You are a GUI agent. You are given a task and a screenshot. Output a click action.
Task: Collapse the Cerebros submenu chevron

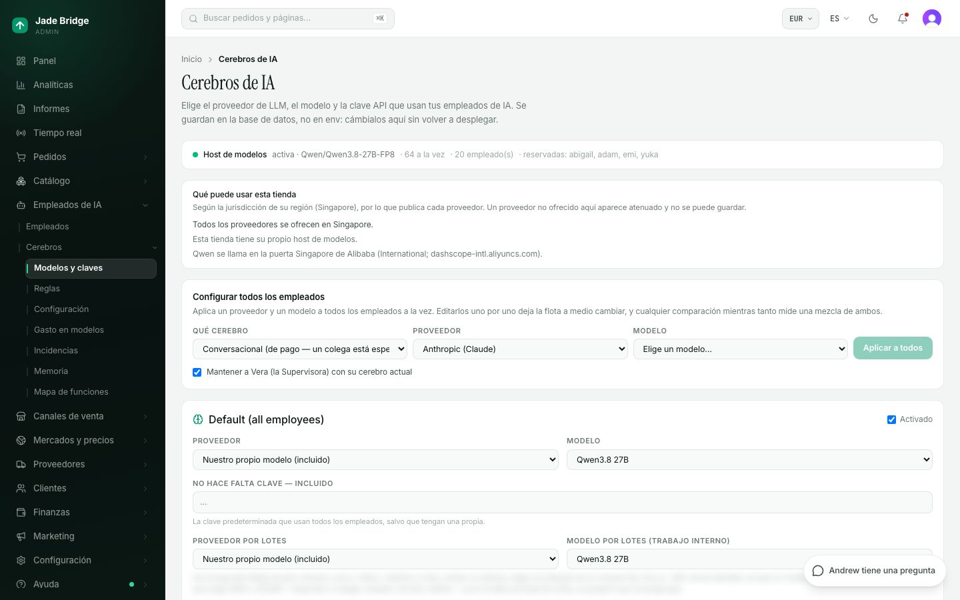point(155,247)
